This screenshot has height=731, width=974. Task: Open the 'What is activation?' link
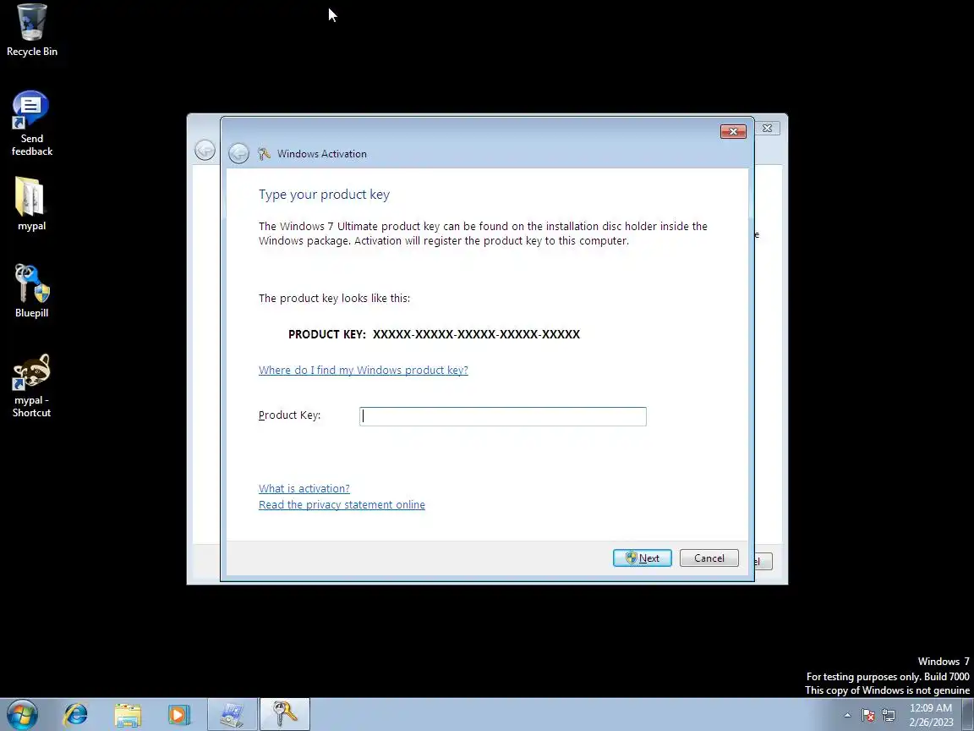coord(304,488)
